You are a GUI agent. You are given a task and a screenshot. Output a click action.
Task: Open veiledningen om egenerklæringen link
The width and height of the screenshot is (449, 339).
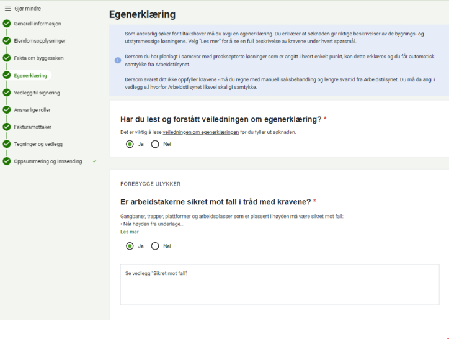click(x=196, y=132)
